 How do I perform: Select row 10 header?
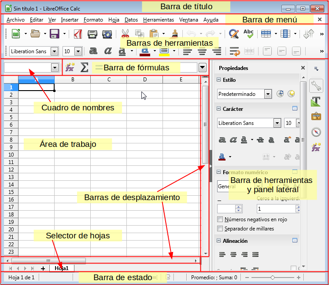click(11, 155)
